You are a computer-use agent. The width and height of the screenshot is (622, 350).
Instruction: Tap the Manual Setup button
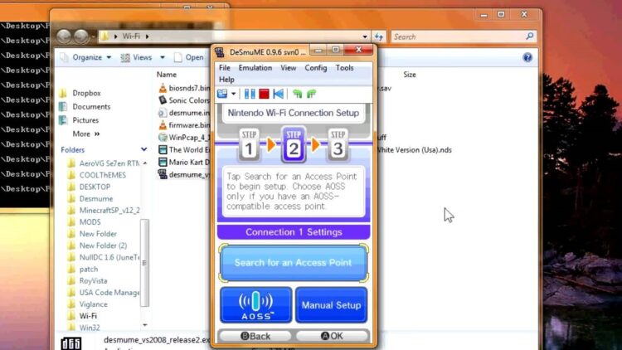(331, 304)
